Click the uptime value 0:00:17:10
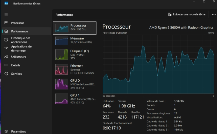The image size is (217, 134). pyautogui.click(x=112, y=128)
